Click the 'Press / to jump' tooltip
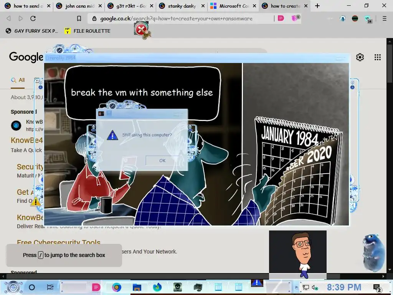 (64, 255)
